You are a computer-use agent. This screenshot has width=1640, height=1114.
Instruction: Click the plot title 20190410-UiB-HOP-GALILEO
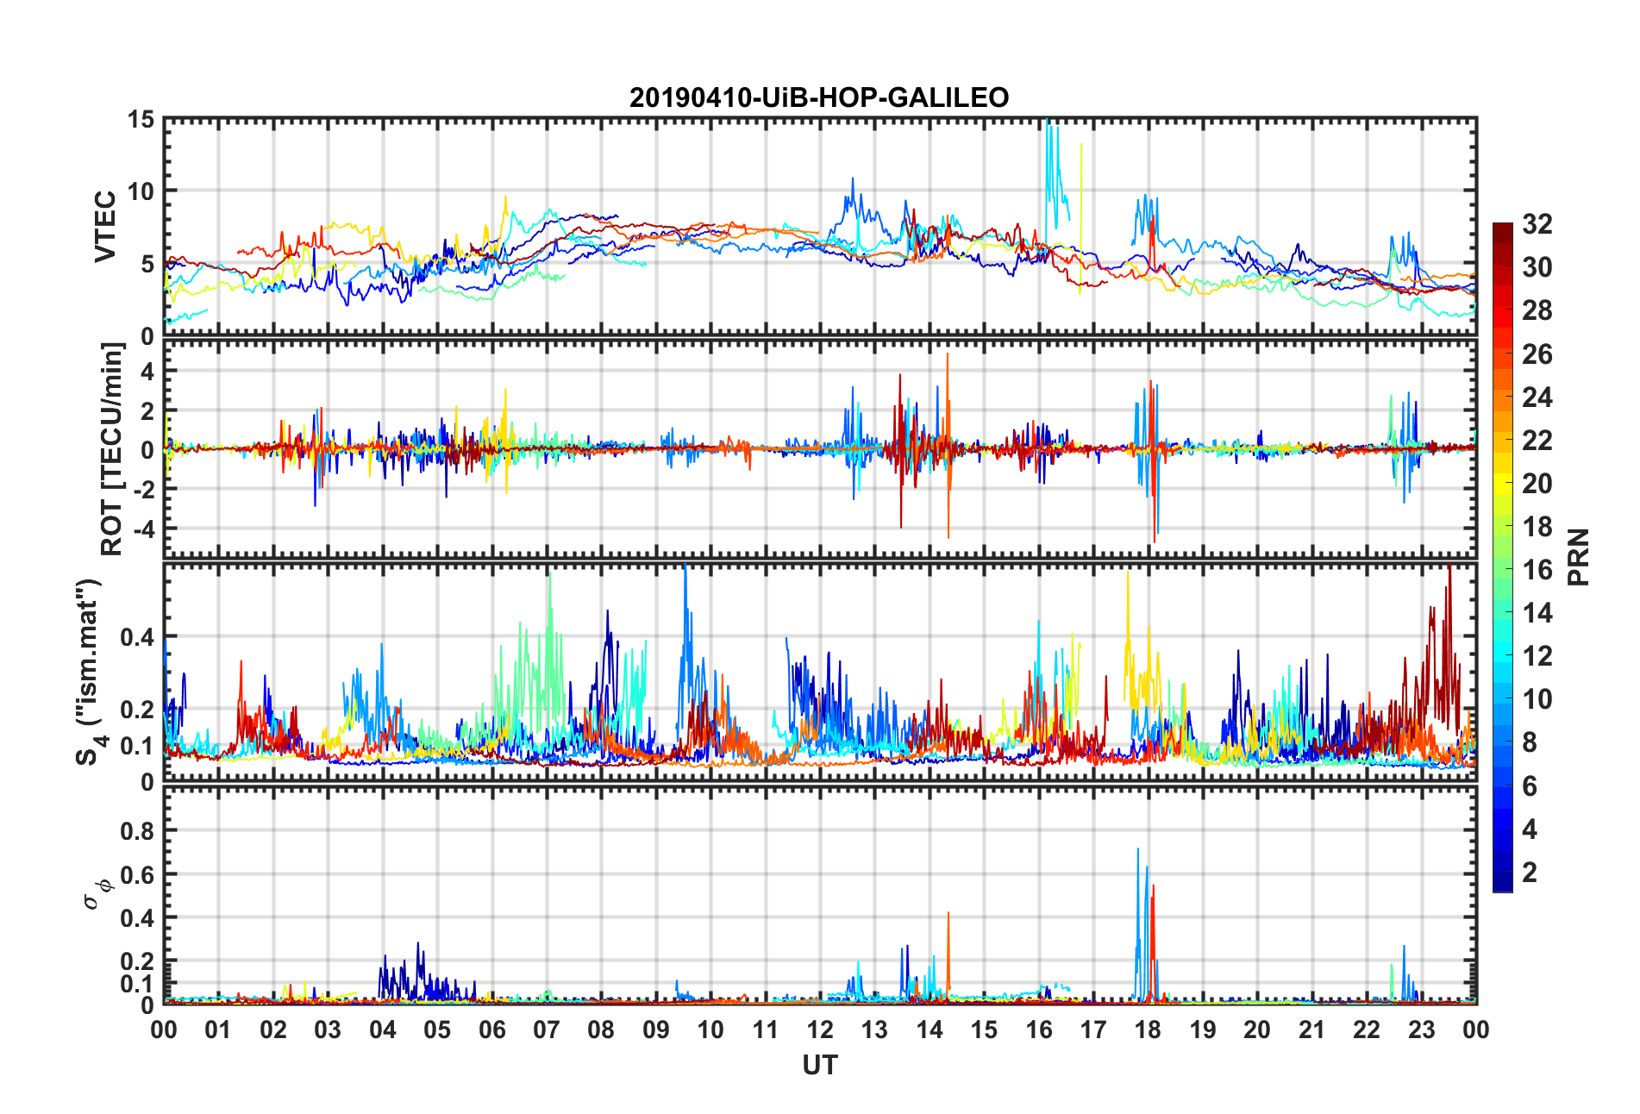(x=819, y=97)
